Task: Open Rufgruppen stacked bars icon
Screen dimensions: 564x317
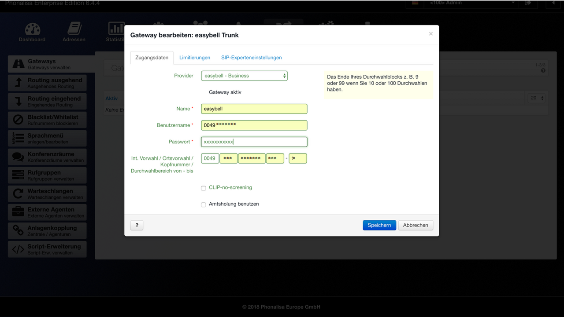Action: (x=18, y=175)
